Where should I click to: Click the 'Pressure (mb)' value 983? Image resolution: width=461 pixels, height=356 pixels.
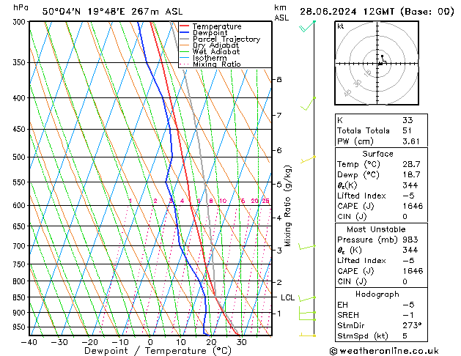[x=410, y=240]
